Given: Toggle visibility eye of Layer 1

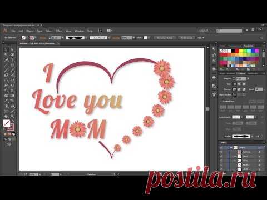Looking at the screenshot, I should pyautogui.click(x=221, y=148).
